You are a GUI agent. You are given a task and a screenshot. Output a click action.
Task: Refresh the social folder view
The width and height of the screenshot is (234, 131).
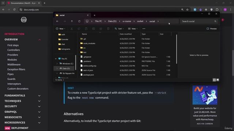[x=79, y=21]
